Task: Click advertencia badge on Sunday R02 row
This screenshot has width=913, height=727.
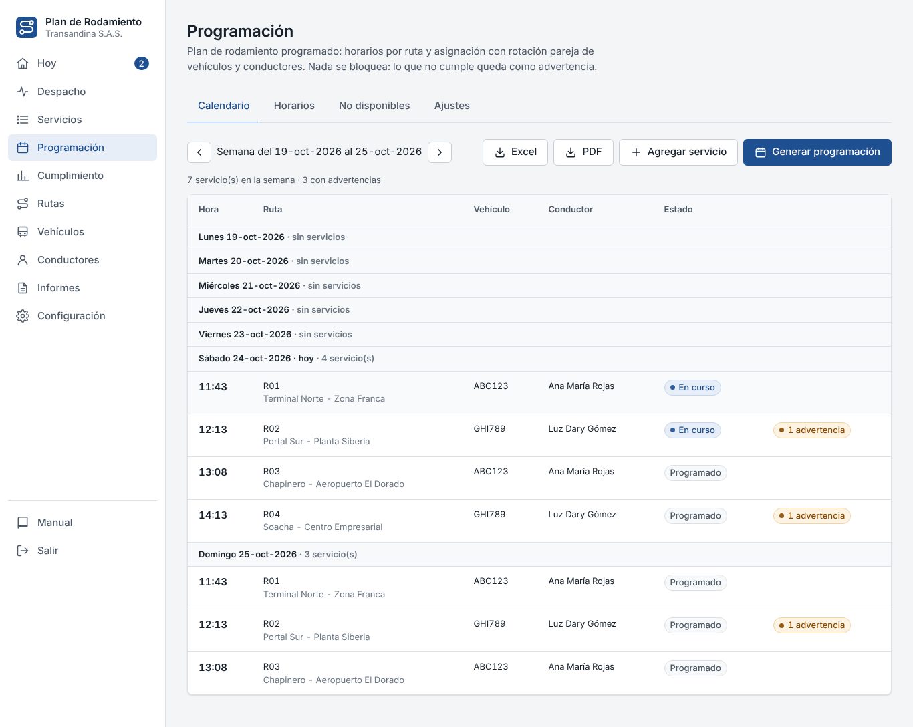Action: (x=812, y=625)
